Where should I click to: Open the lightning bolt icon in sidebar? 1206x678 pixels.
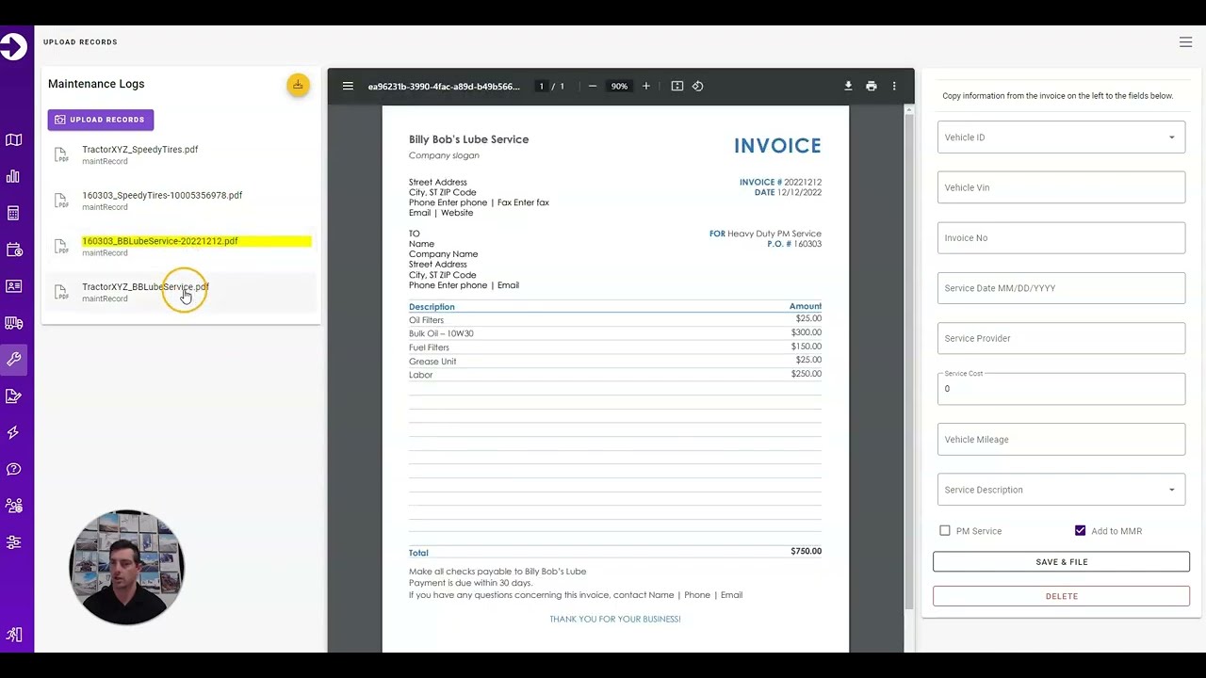pos(13,432)
